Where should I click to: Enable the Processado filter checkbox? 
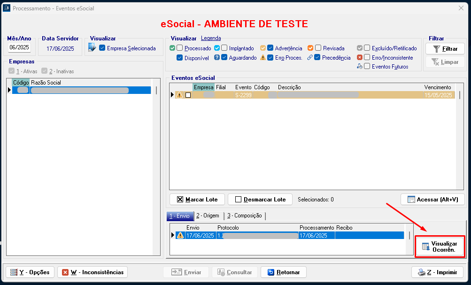[179, 48]
